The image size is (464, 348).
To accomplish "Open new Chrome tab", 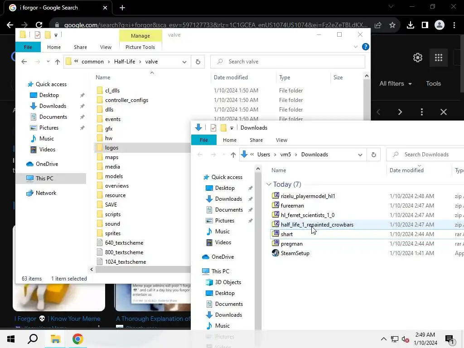I will coord(122,8).
